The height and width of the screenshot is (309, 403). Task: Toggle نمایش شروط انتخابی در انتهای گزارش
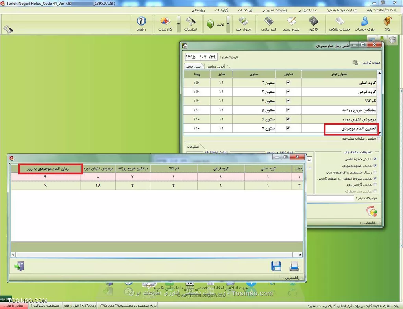[x=375, y=178]
